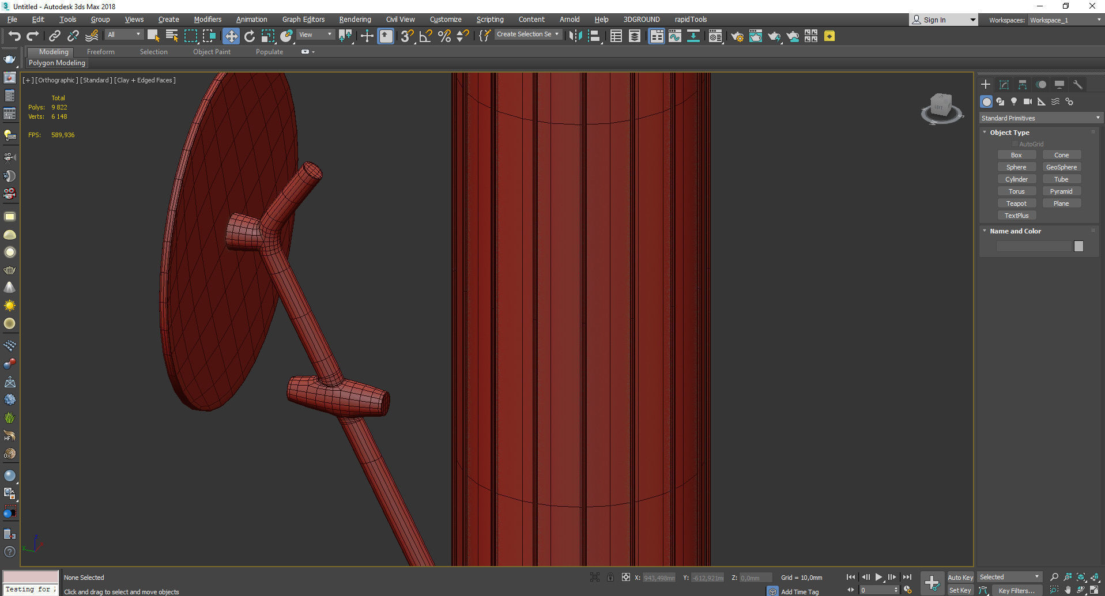Toggle the Layer Explorer button
Screen dimensions: 1105x596
tap(634, 36)
